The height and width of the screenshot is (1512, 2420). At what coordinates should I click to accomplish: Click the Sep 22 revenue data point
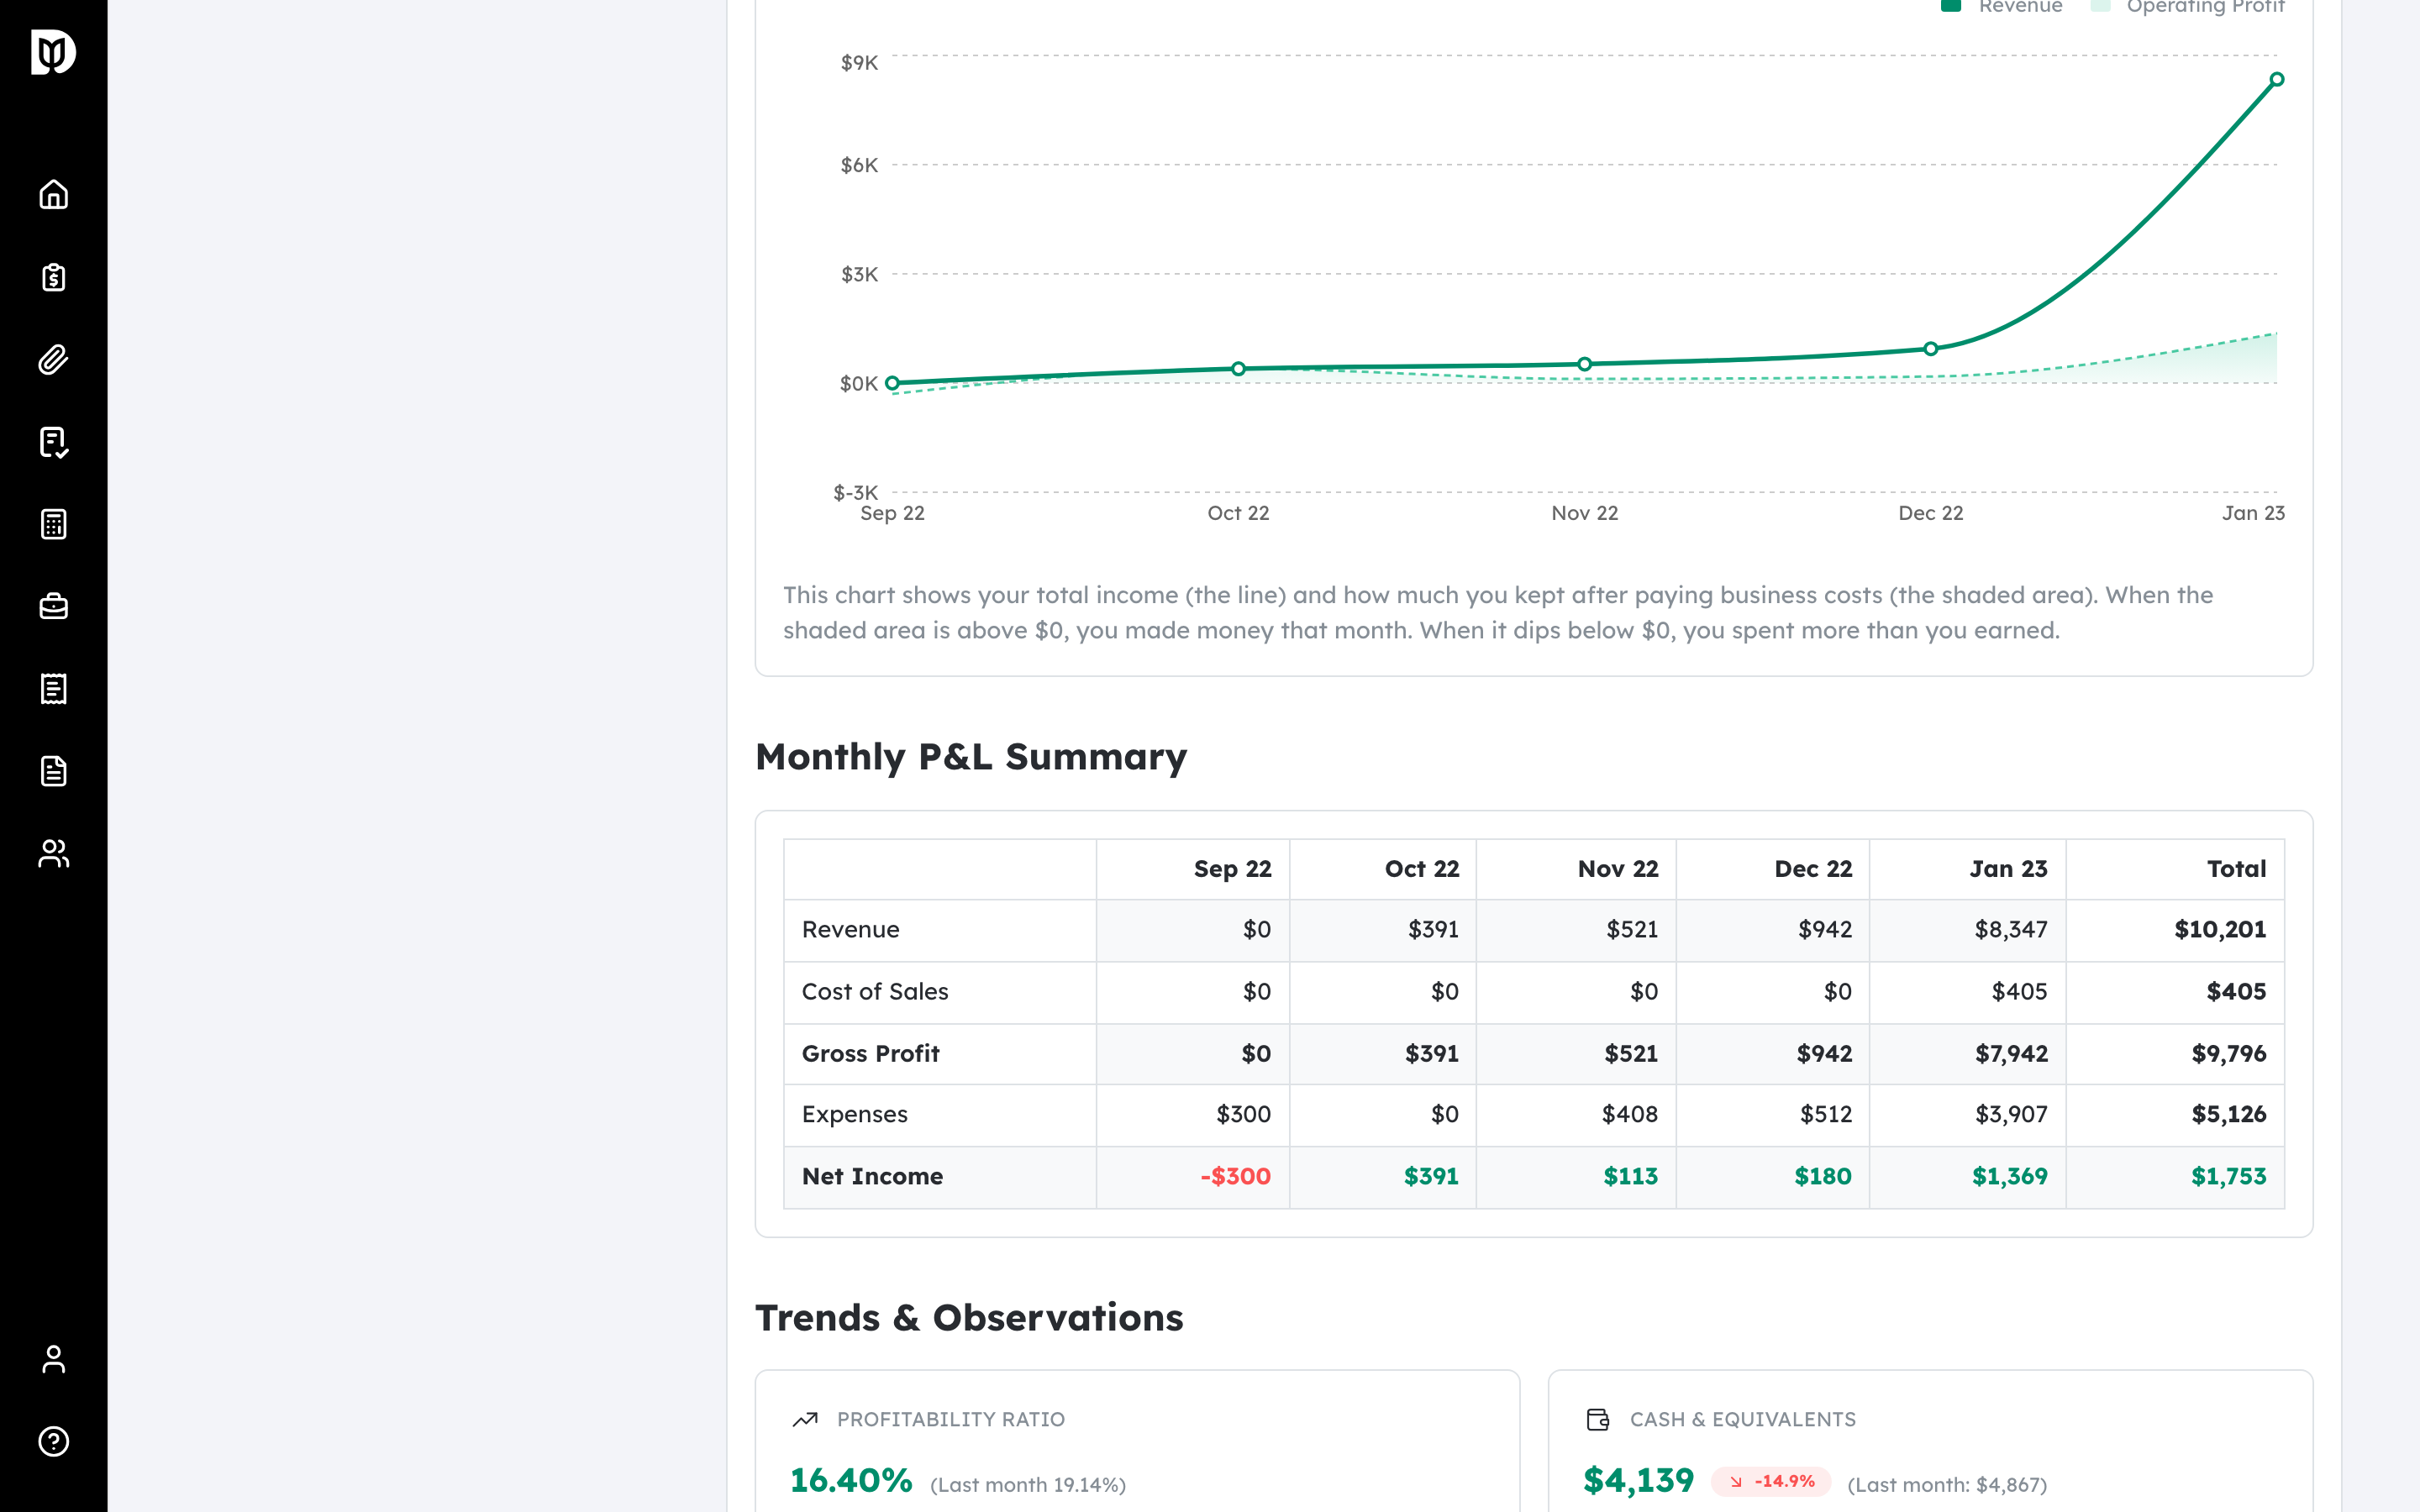pos(892,383)
